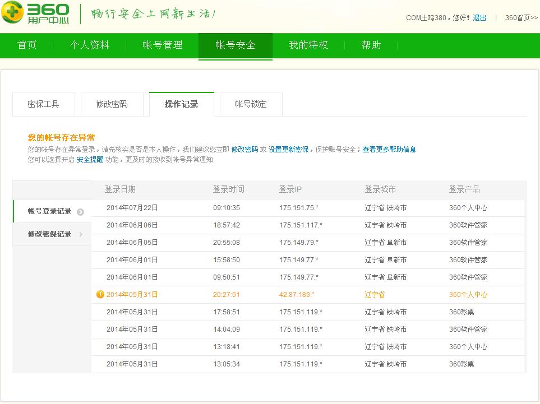Expand the chevron next to 修改密保记录

[x=81, y=234]
